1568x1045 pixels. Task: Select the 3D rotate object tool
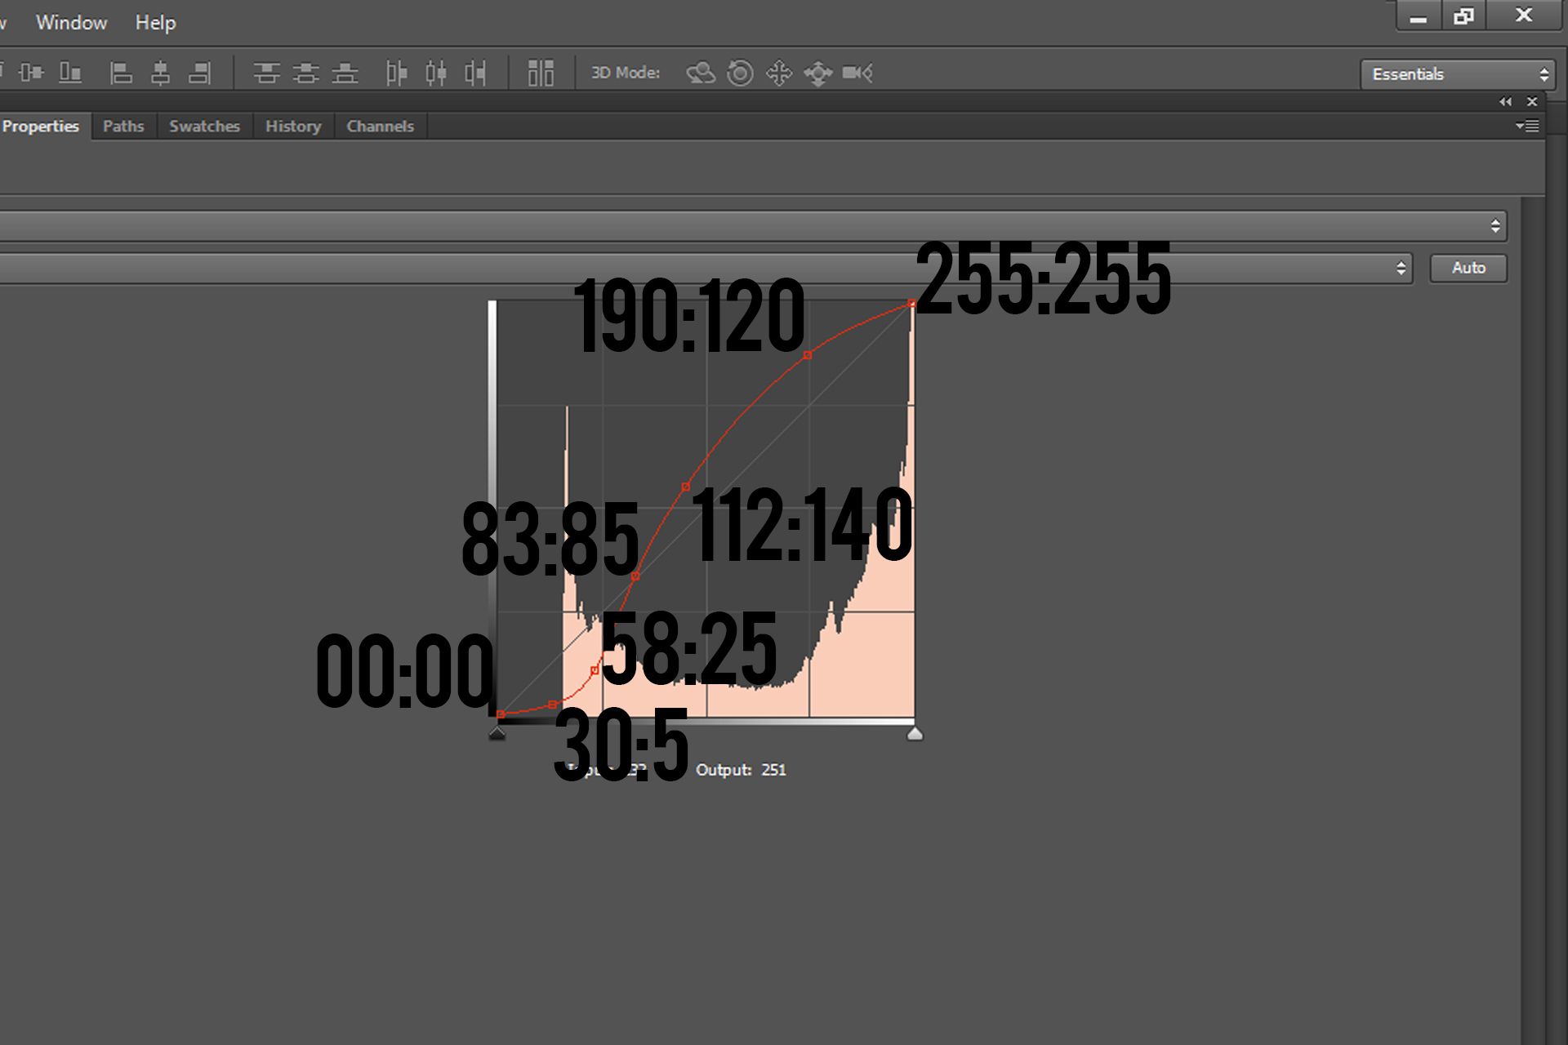[700, 73]
